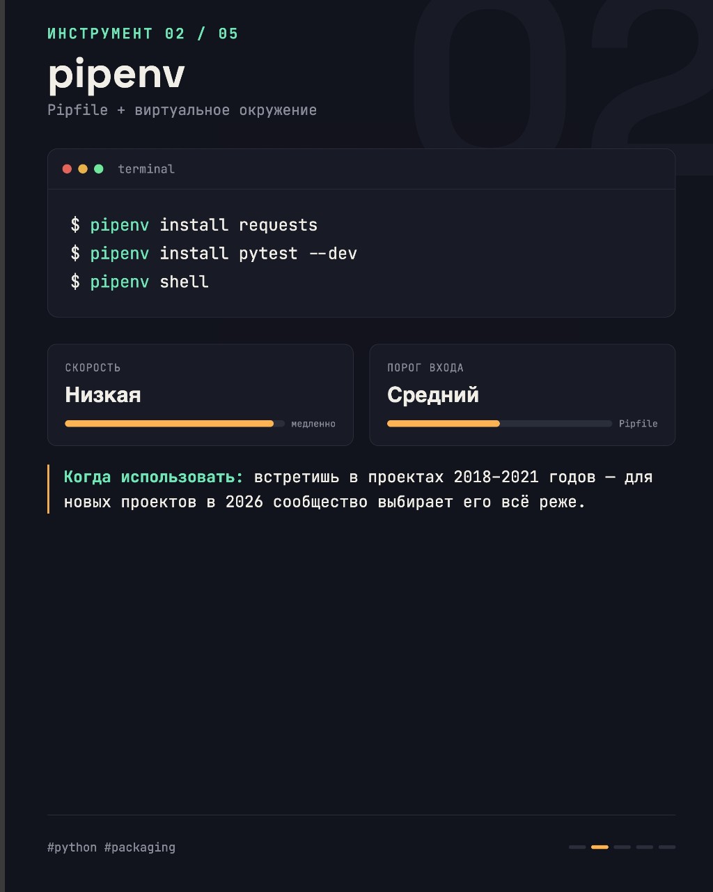Click the 'pipenv shell' command line
This screenshot has width=713, height=892.
coord(139,282)
